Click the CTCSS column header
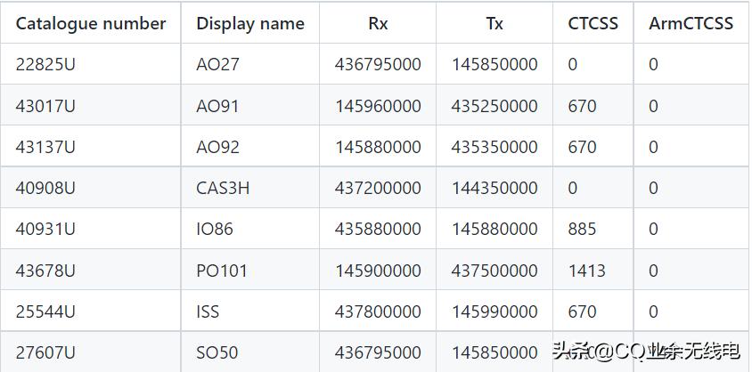Screen dimensions: 752x372 [x=593, y=24]
